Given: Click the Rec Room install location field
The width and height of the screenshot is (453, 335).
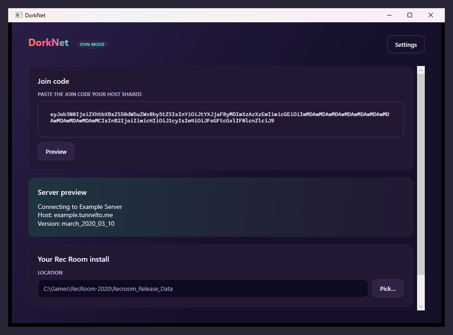Looking at the screenshot, I should tap(203, 289).
